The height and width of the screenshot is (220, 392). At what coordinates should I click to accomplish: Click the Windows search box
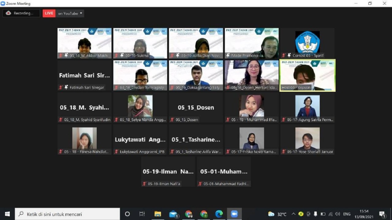click(x=67, y=214)
